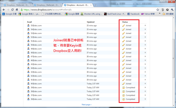This screenshot has height=108, width=176.
Task: Remove the 55@abc.com referral with X
Action: point(145,25)
